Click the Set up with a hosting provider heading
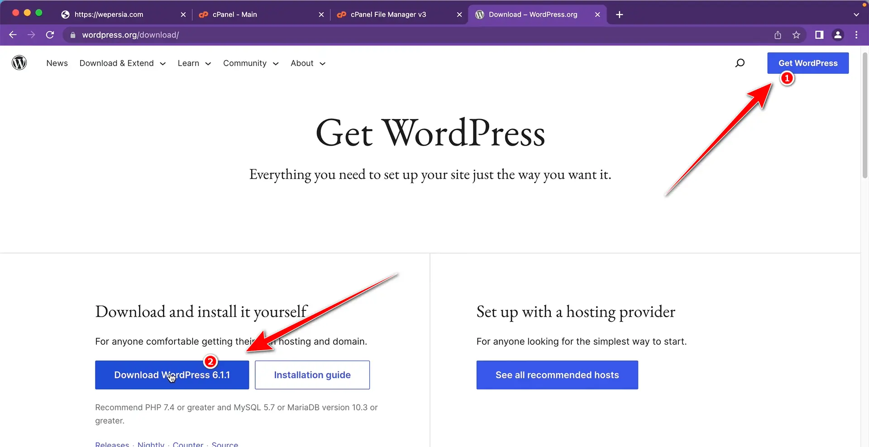Screen dimensions: 869x447 pos(576,312)
